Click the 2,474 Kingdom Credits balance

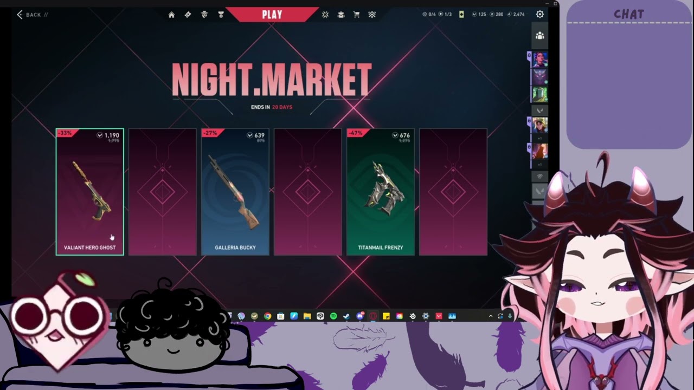point(516,15)
